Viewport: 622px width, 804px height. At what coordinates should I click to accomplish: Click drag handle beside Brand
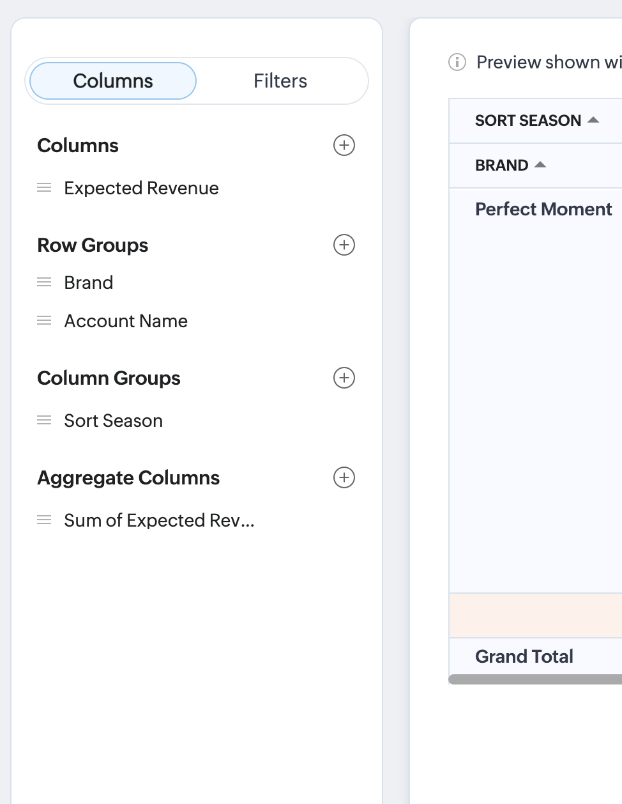click(x=44, y=282)
